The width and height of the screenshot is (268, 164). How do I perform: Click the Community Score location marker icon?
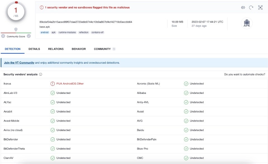[16, 30]
